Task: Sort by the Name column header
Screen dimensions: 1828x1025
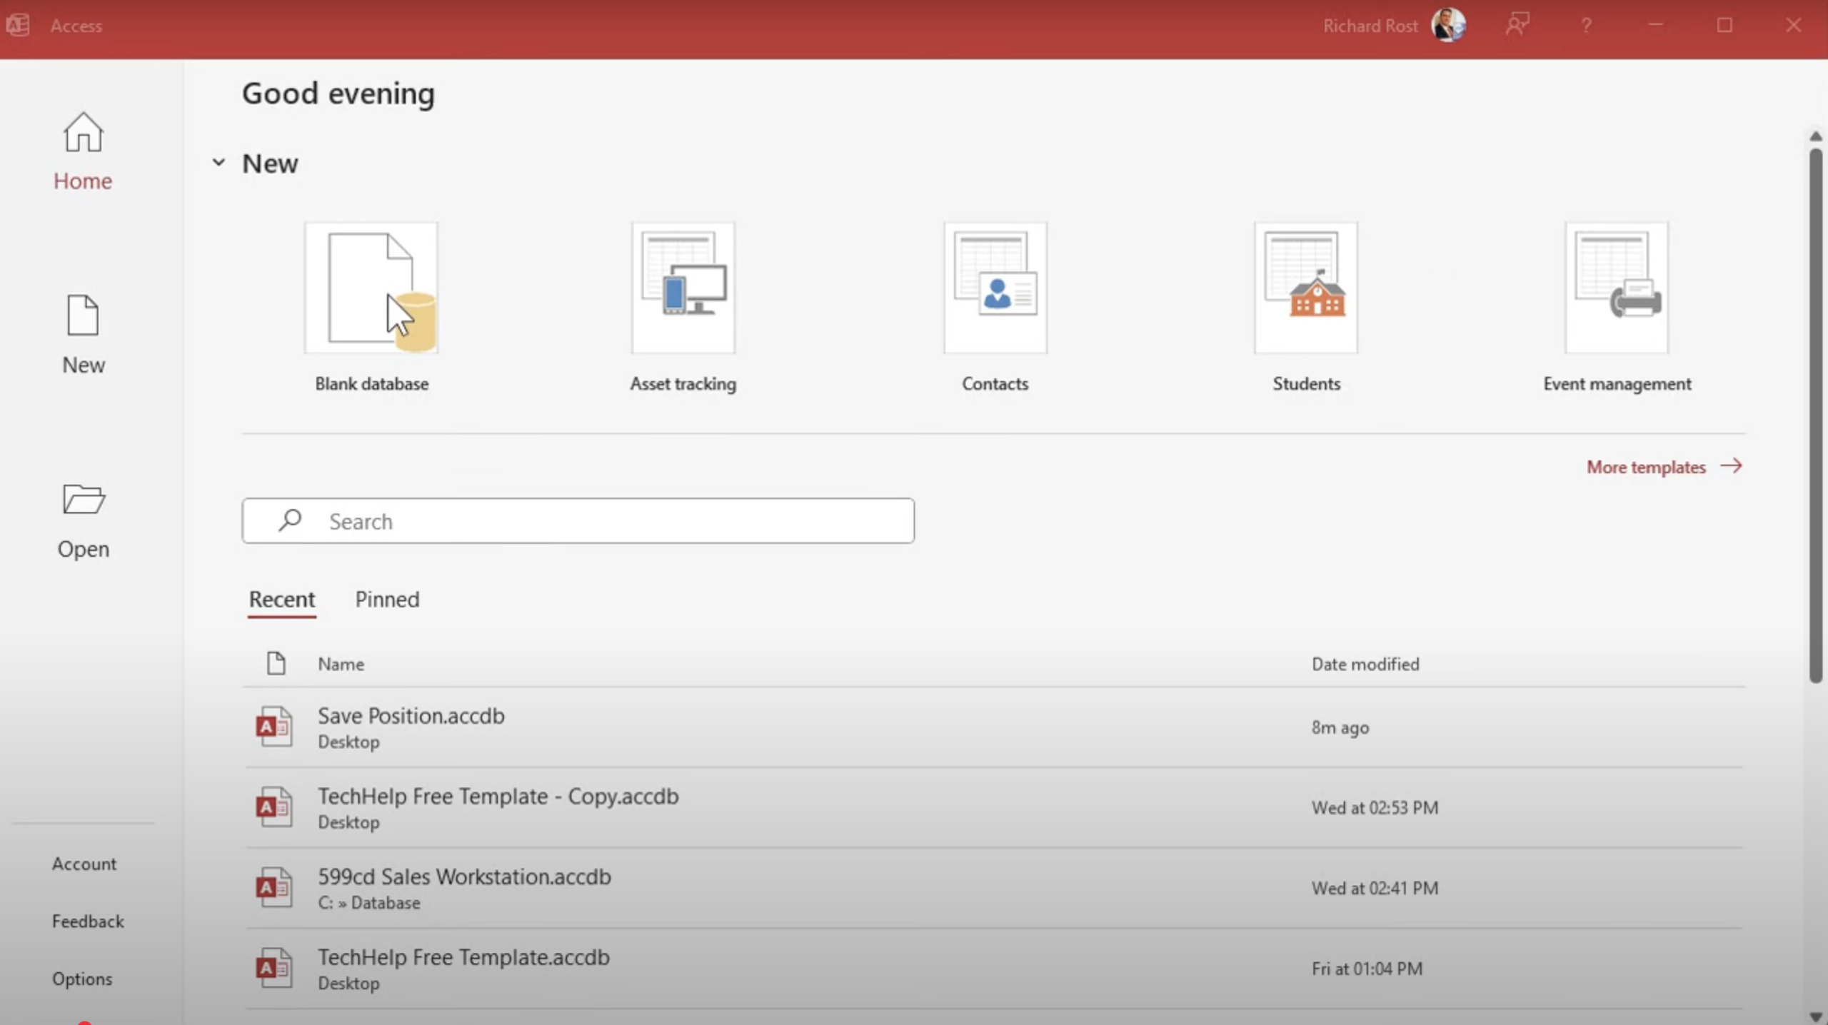Action: pyautogui.click(x=341, y=665)
